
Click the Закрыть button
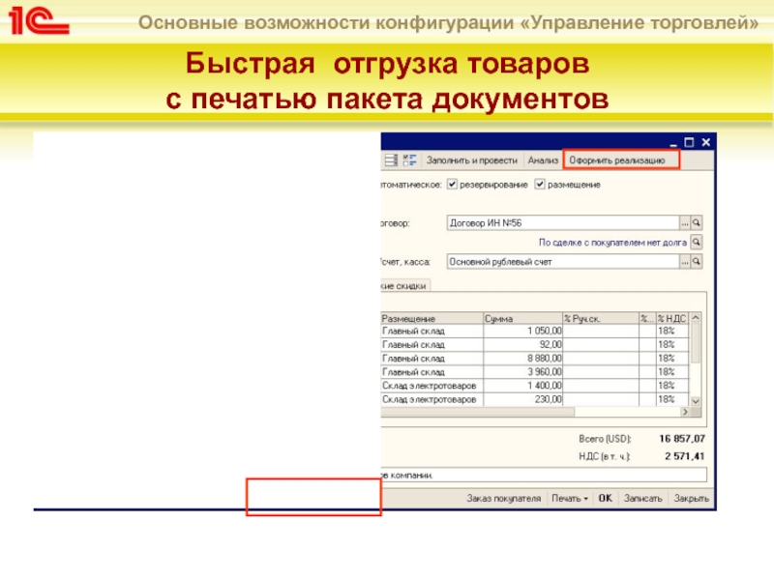[x=691, y=498]
